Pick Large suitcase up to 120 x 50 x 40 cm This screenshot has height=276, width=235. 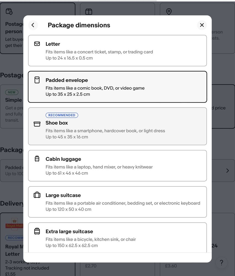117,202
